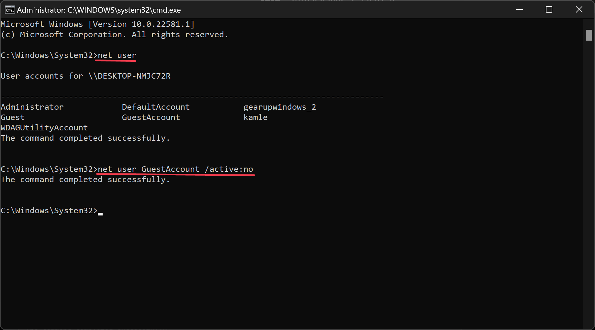Click the Guest account name

coord(13,117)
